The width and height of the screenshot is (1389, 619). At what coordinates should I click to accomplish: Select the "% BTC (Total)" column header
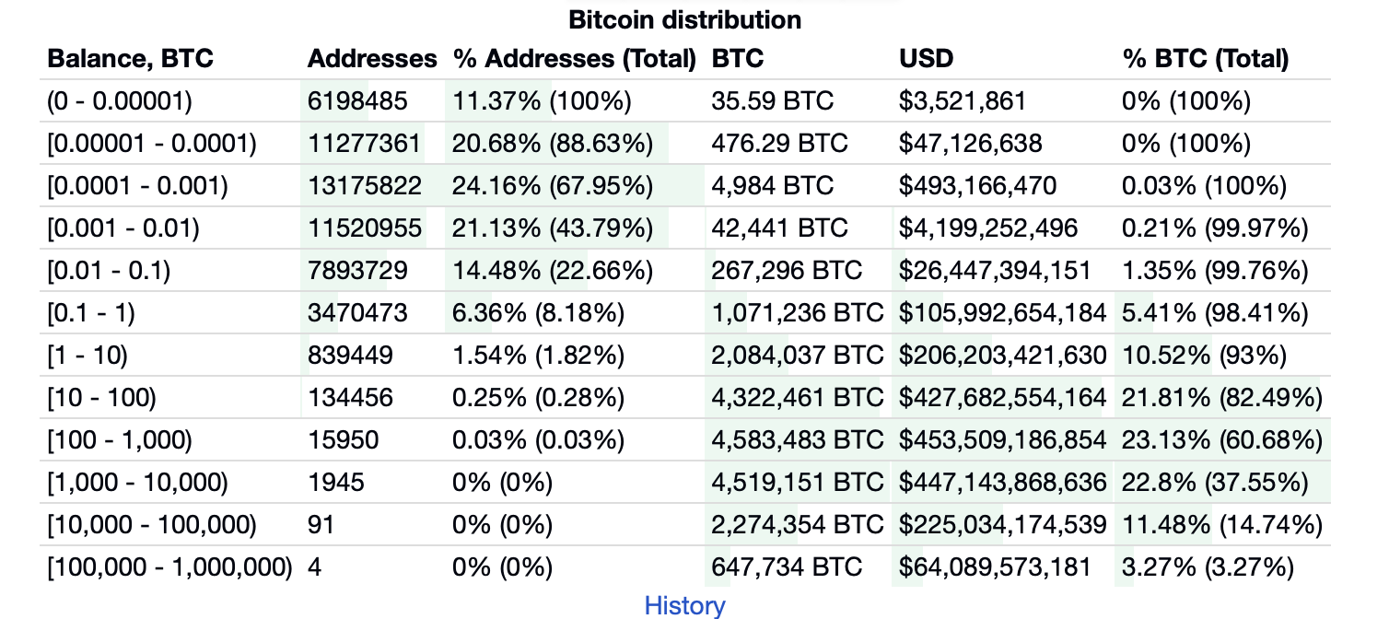(1205, 59)
